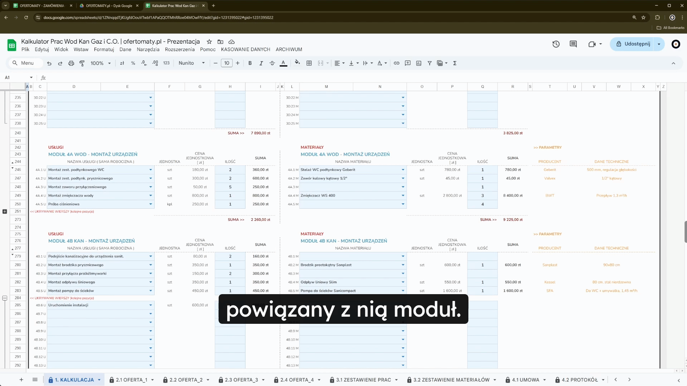
Task: Toggle italic formatting
Action: [x=261, y=63]
